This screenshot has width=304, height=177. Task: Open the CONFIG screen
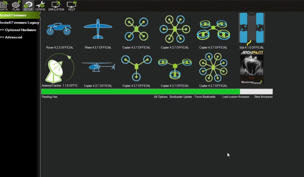coord(40,6)
